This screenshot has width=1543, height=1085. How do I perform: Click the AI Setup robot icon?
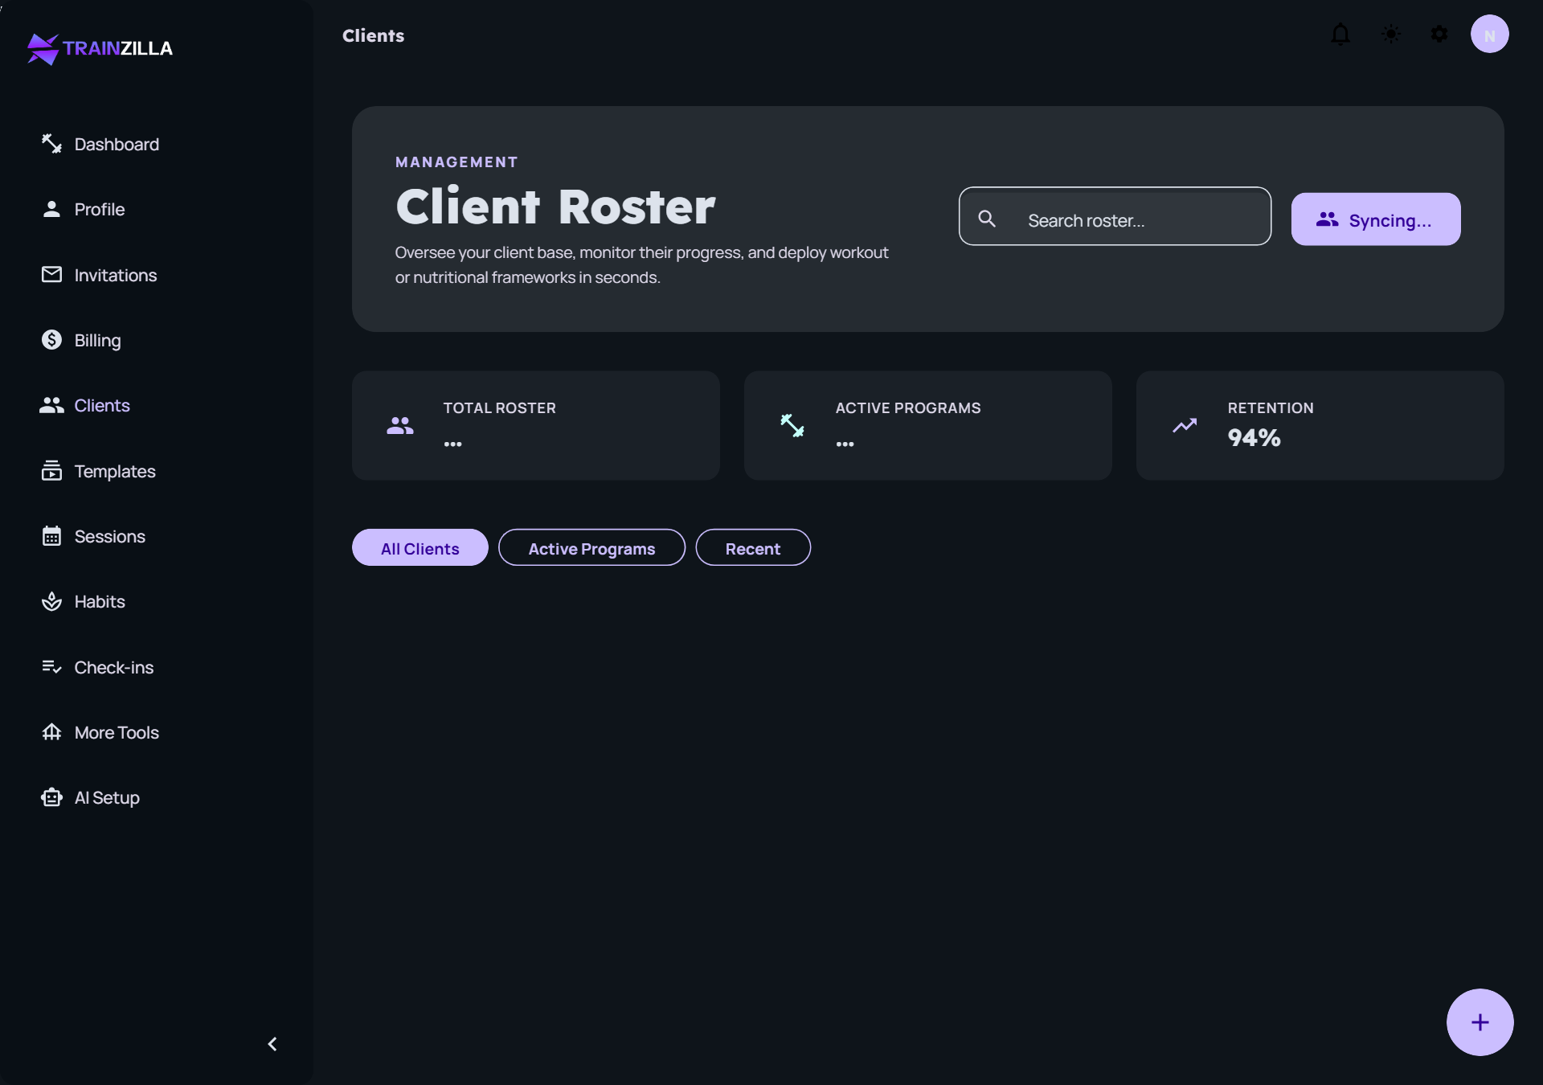click(51, 797)
